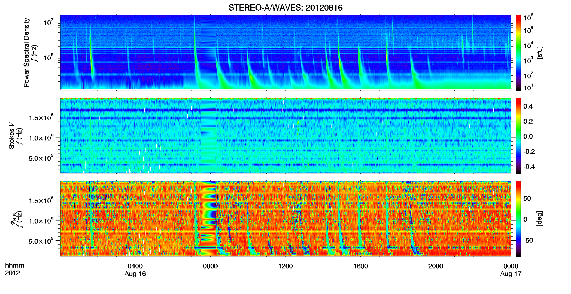Screen dimensions: 571x294
Task: Click the bottom colorbar in degrees
Action: click(x=518, y=219)
